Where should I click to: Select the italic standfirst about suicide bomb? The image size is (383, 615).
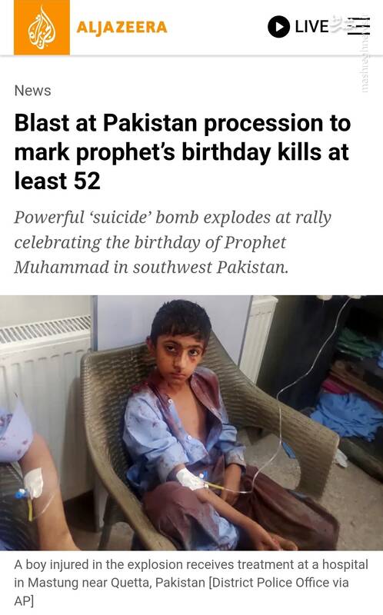pyautogui.click(x=173, y=242)
